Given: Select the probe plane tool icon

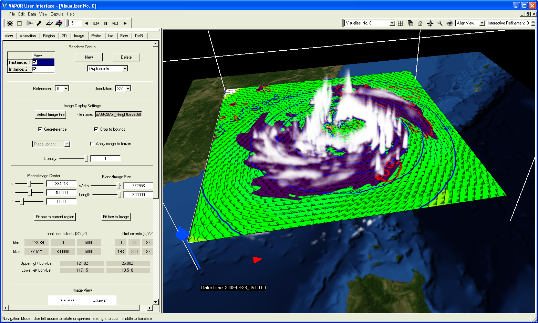Looking at the screenshot, I should pyautogui.click(x=49, y=23).
